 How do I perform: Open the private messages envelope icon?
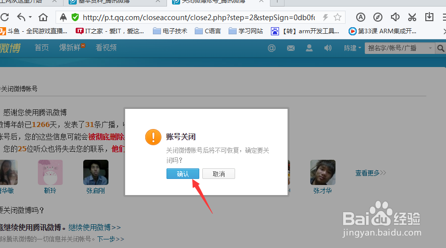(x=291, y=48)
